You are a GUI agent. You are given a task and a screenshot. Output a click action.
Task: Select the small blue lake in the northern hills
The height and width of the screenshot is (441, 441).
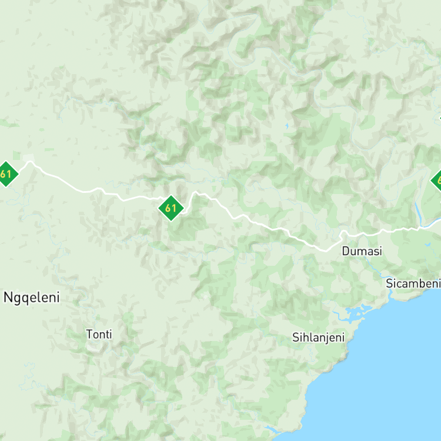click(287, 126)
